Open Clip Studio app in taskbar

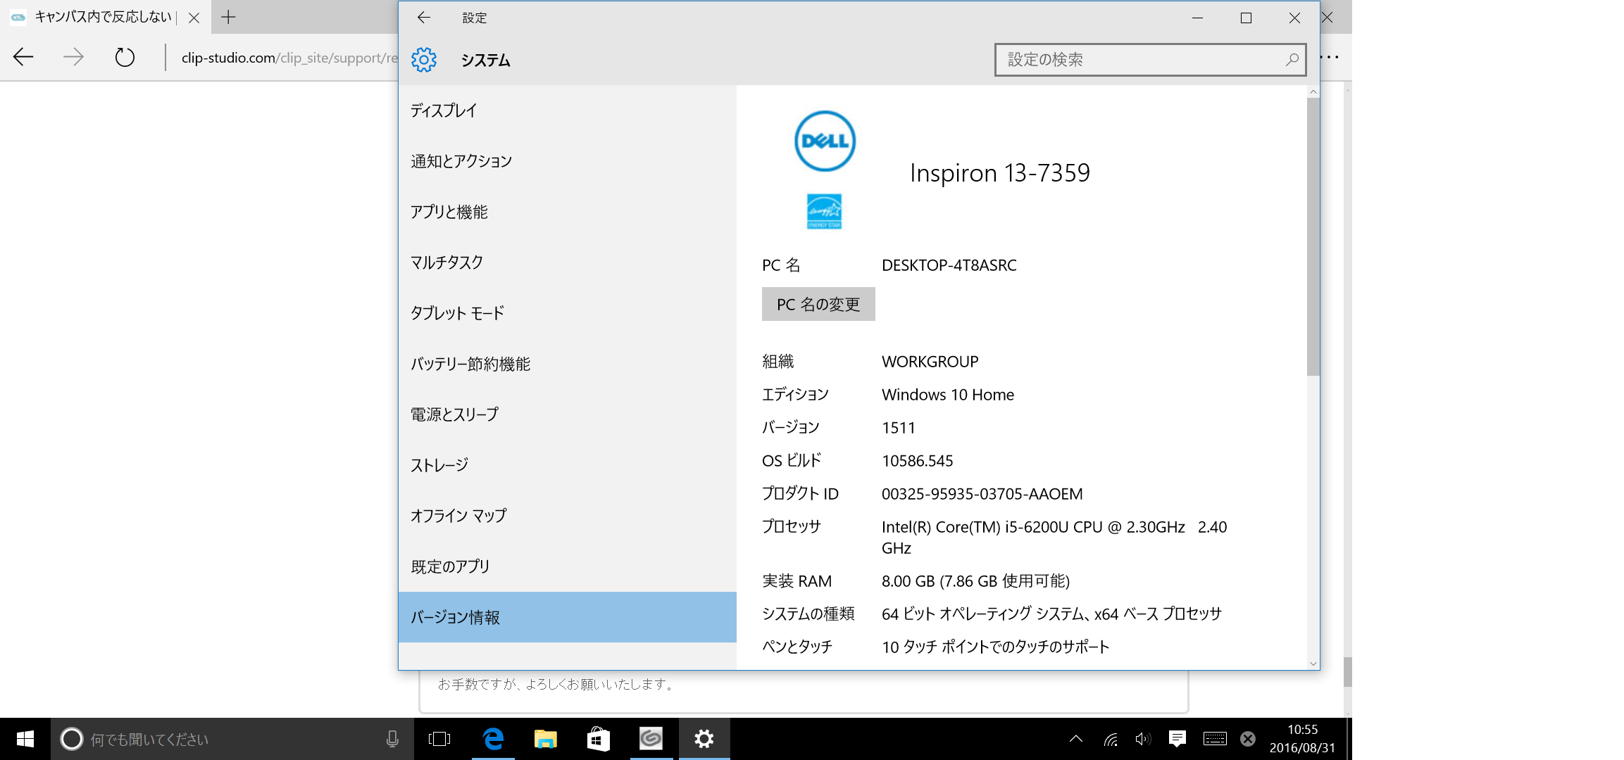(651, 739)
